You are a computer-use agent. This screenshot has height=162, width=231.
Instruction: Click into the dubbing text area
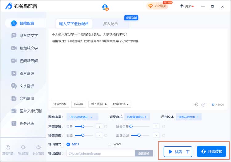138,65
